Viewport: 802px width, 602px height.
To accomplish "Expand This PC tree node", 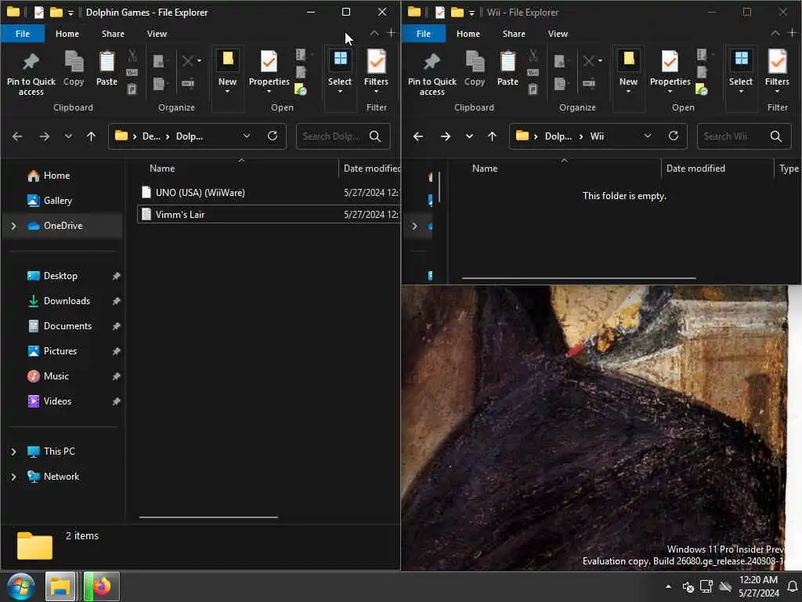I will coord(14,451).
